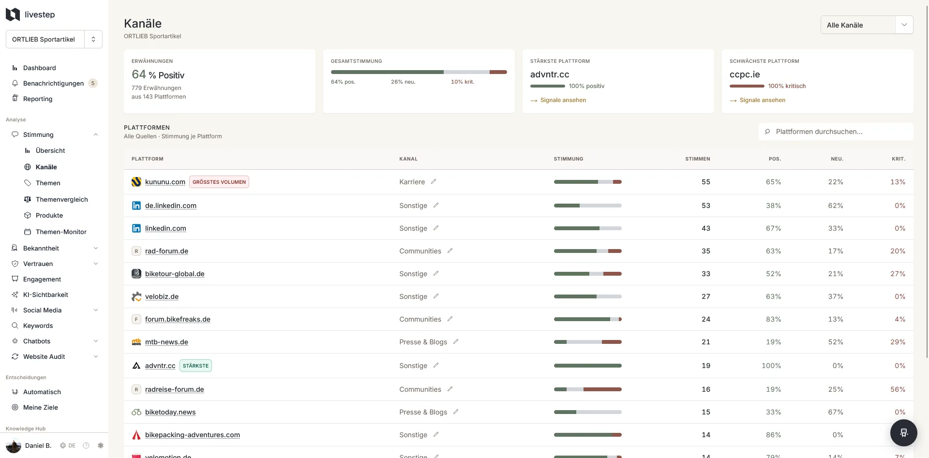Open the Alle Kanäle dropdown
Screen dimensions: 929x458
coord(867,25)
